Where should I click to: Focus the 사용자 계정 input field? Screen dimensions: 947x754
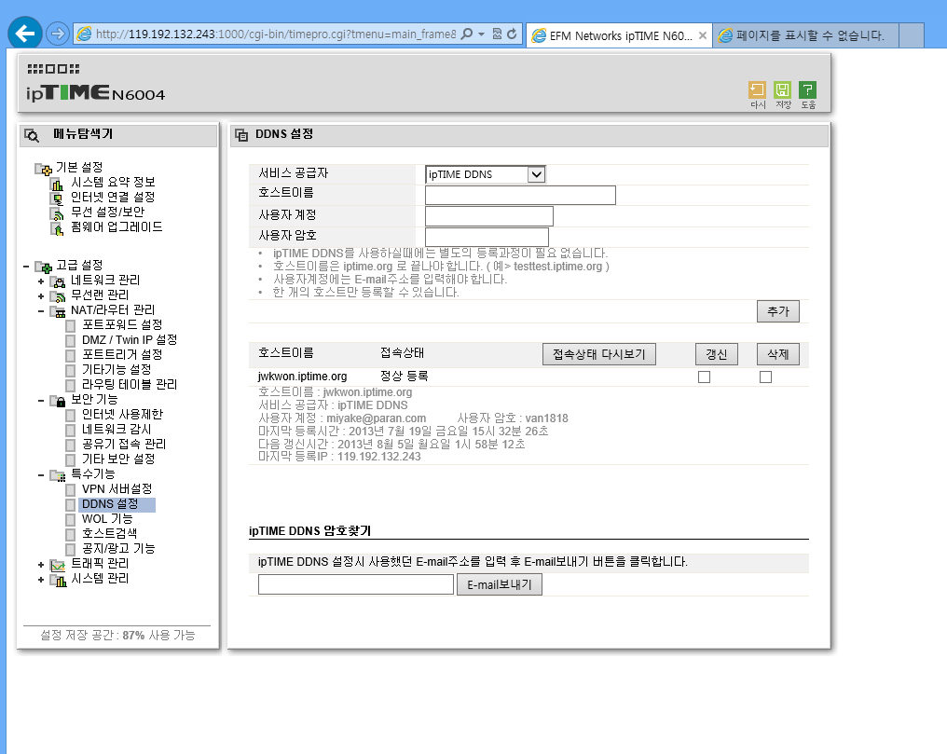(489, 216)
